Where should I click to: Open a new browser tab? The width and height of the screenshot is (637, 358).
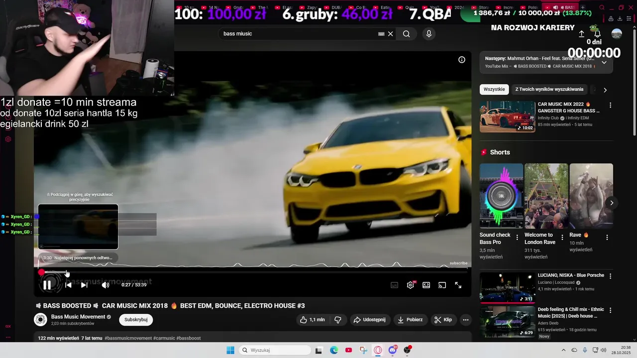583,7
